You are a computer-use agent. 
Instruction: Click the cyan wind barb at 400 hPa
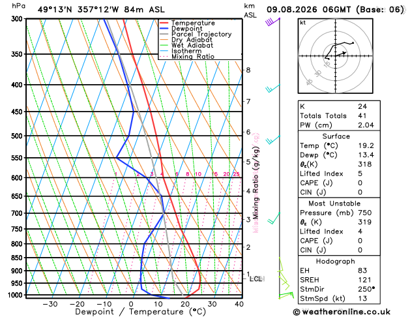(x=272, y=88)
